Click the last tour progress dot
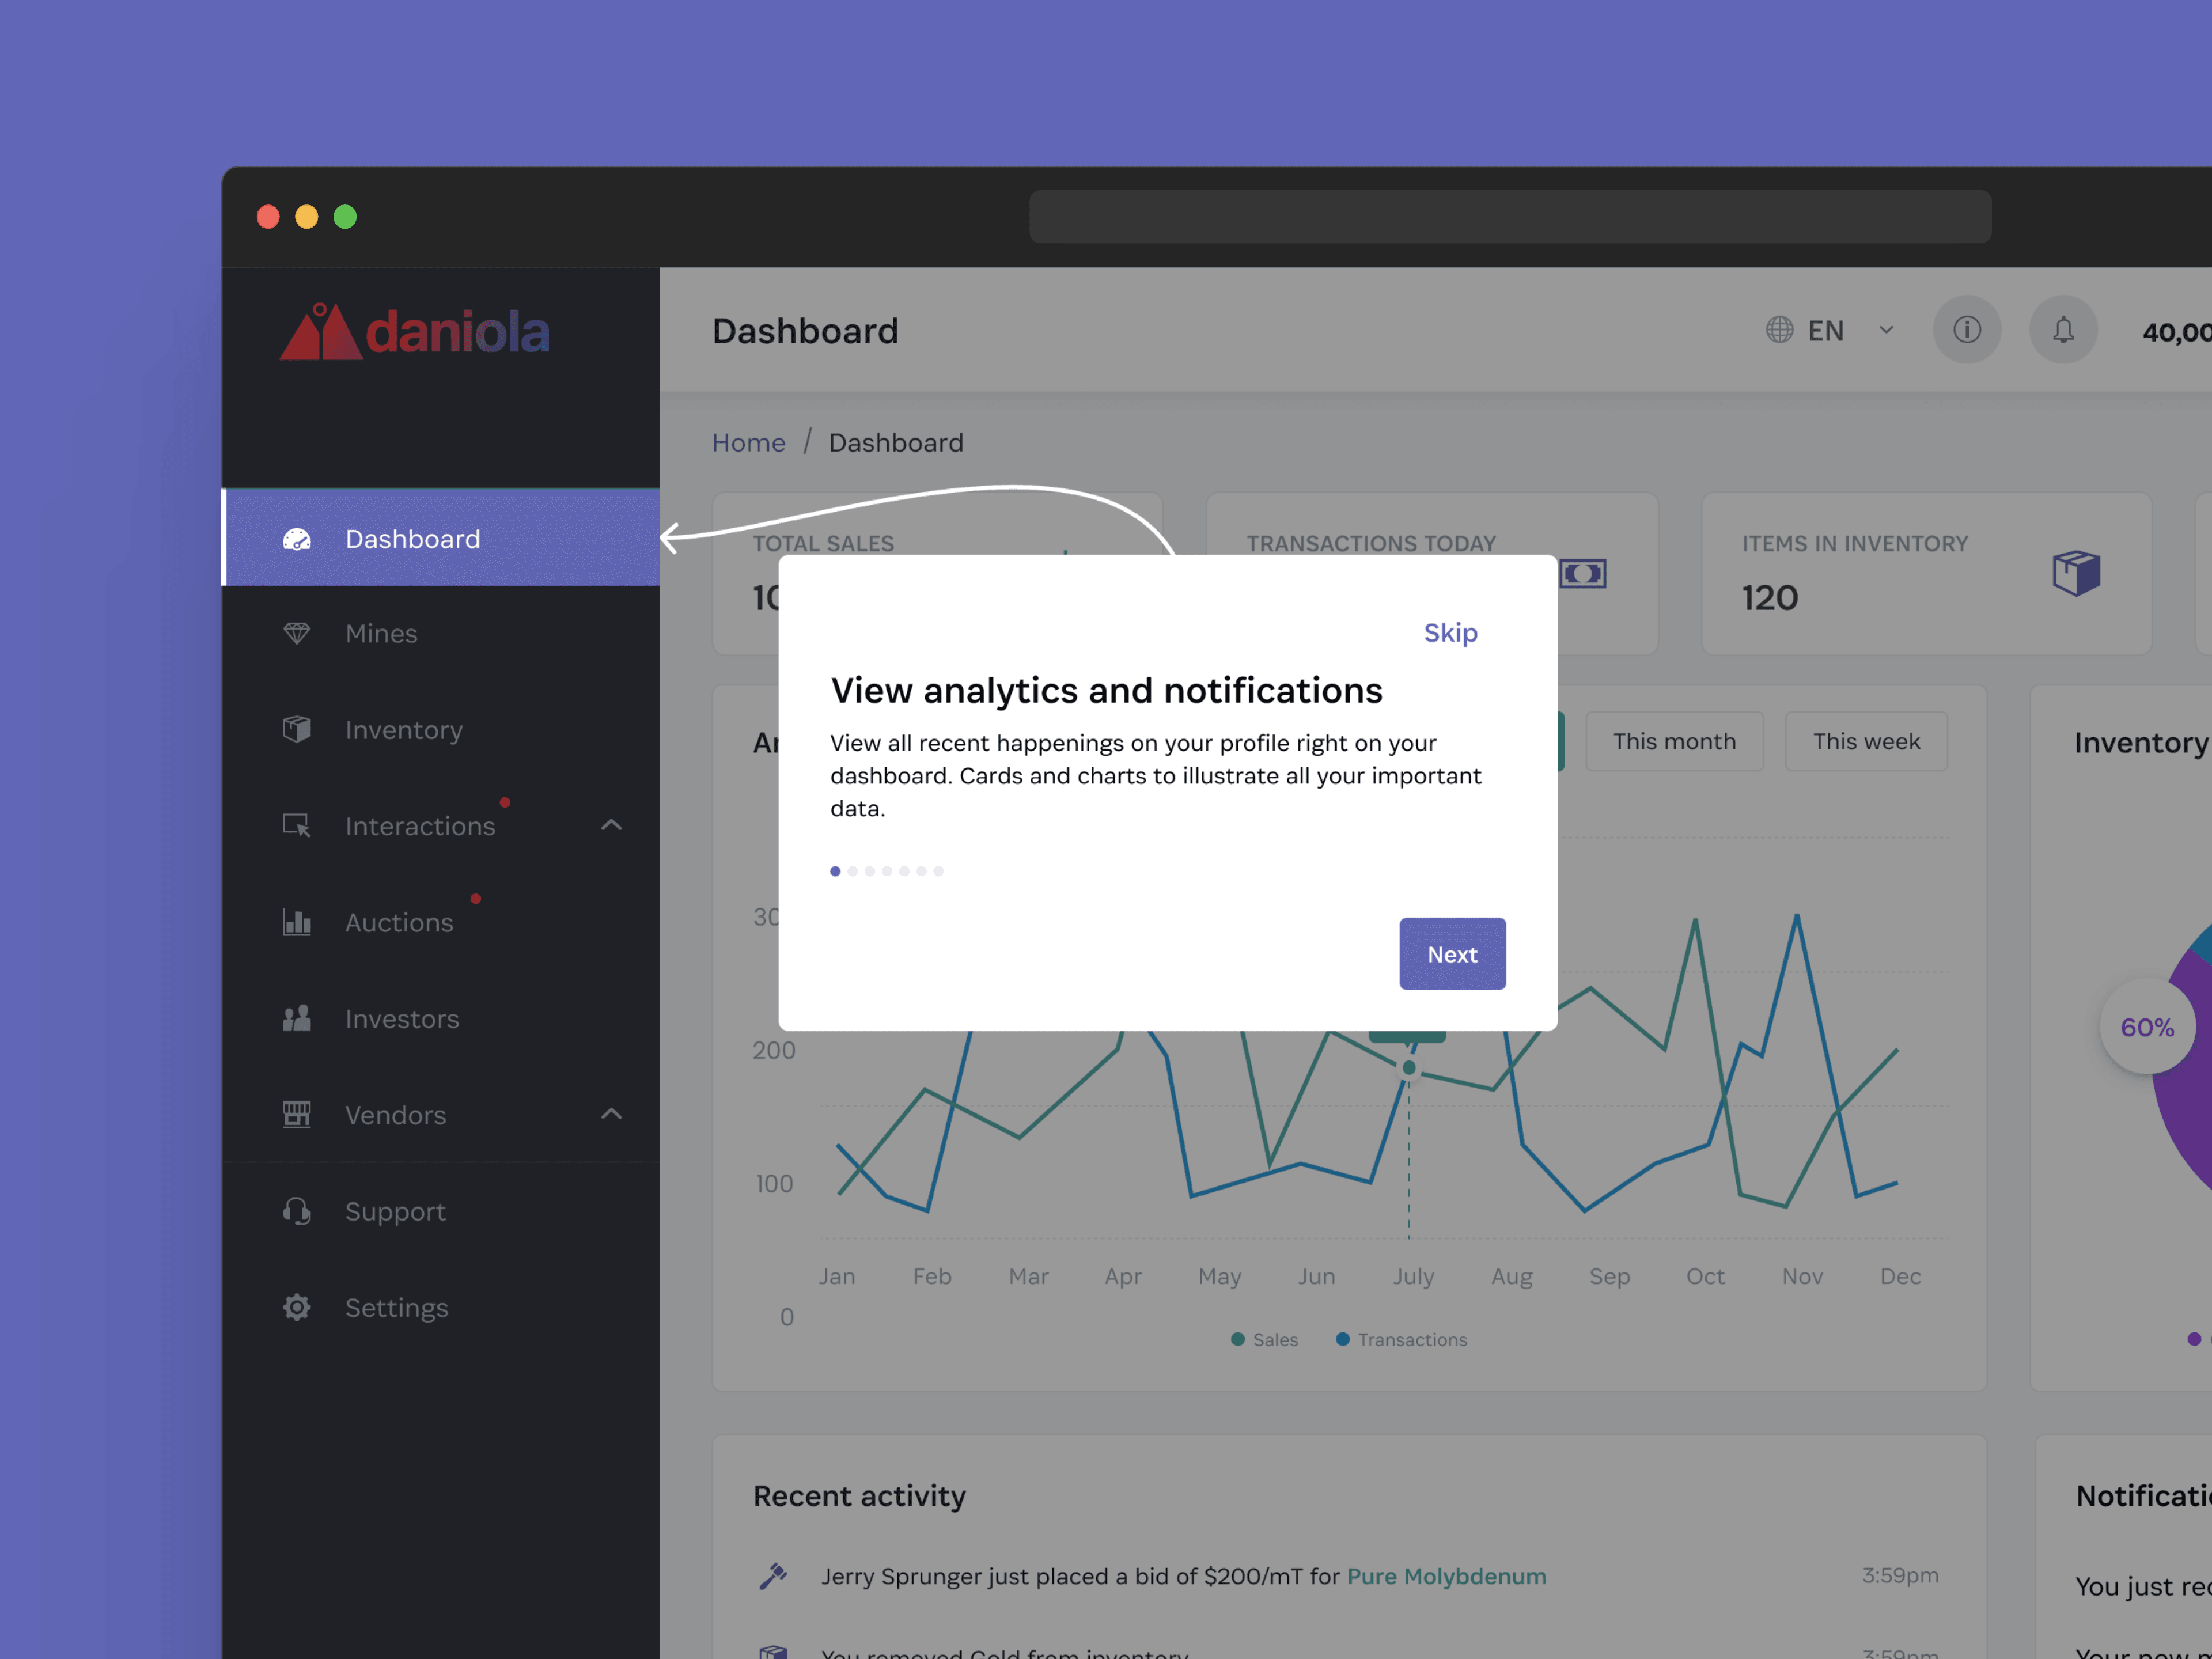 938,871
